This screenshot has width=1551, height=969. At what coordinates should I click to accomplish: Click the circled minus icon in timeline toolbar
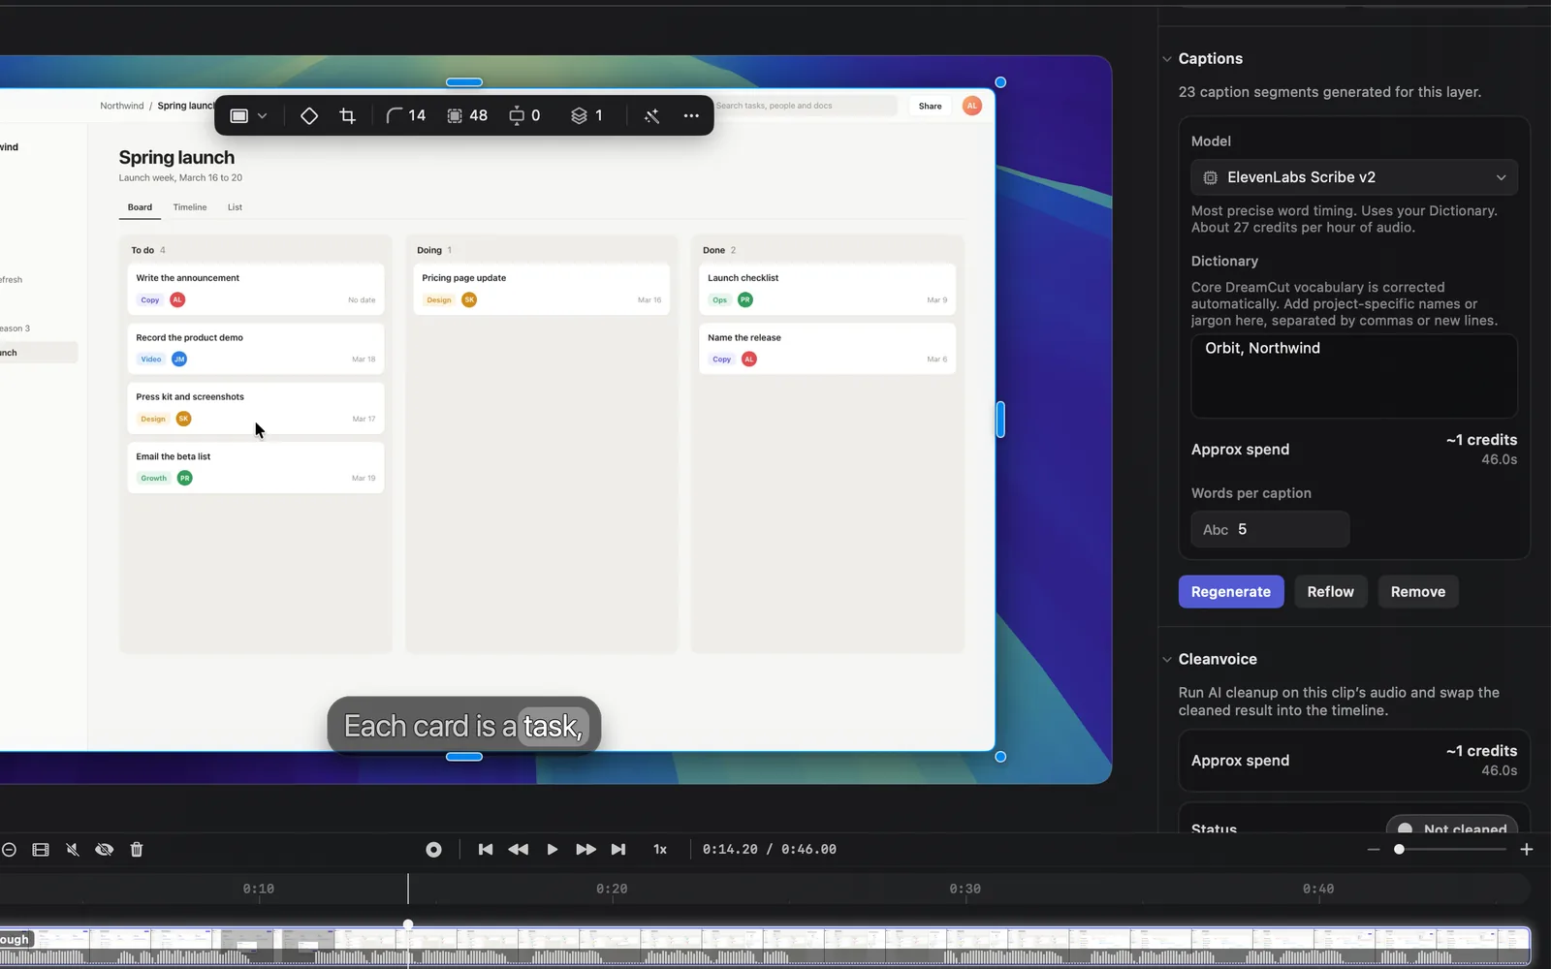[x=9, y=850]
